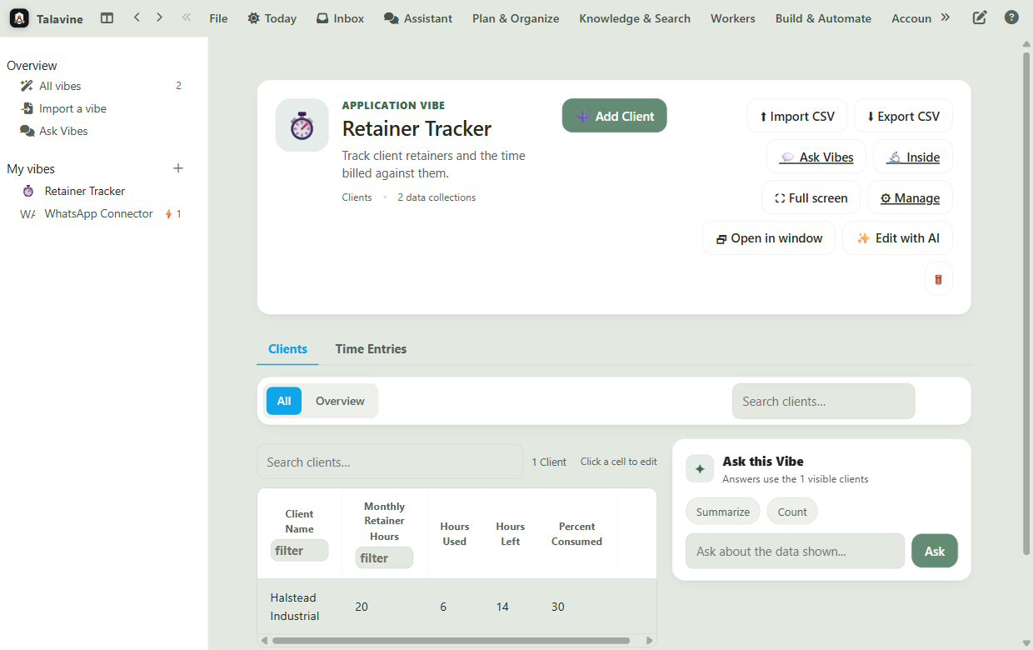The width and height of the screenshot is (1033, 650).
Task: Click the sparkle icon in Ask this Vibe
Action: click(x=700, y=469)
